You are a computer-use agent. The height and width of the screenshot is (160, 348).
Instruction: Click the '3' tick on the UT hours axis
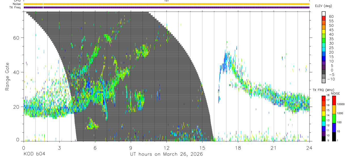pos(60,148)
